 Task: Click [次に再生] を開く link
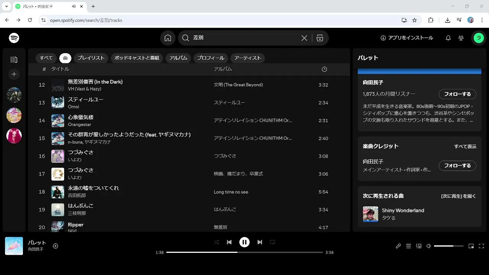coord(458,196)
